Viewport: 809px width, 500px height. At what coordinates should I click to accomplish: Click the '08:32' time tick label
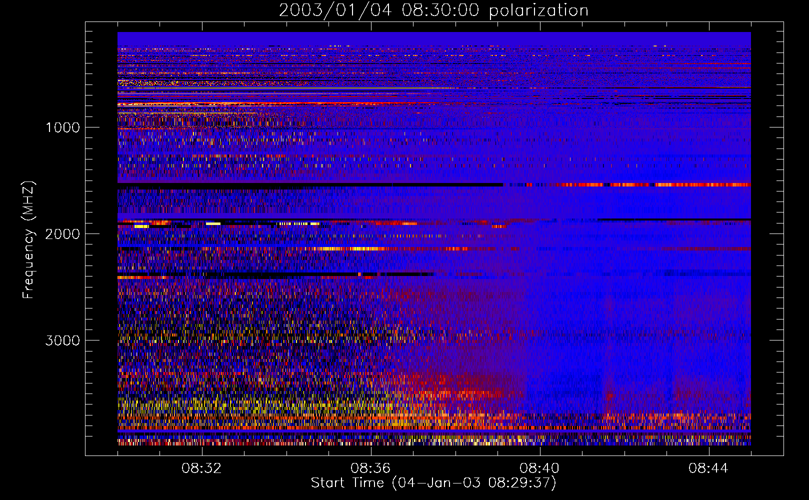tap(201, 468)
